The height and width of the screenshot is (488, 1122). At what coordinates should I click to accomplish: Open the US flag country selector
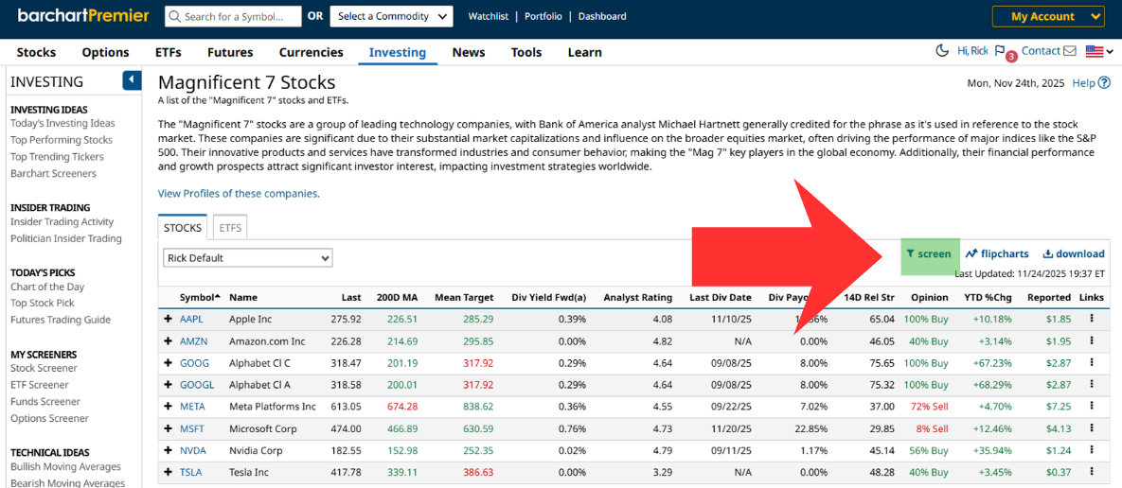[x=1098, y=51]
